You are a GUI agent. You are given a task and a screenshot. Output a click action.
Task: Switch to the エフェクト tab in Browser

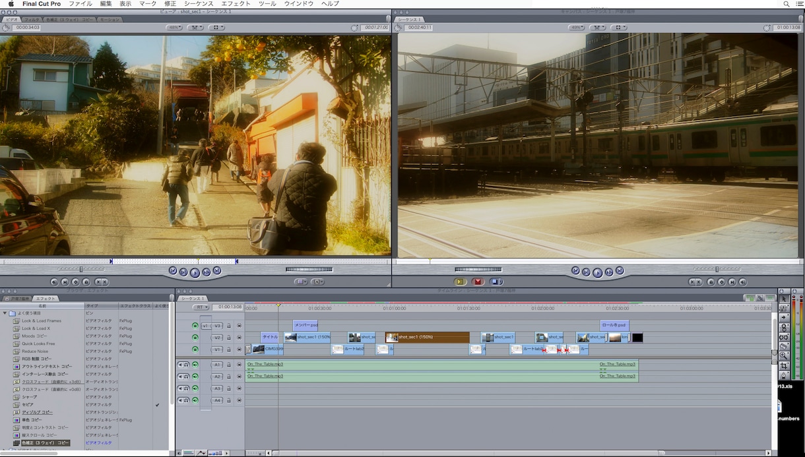tap(46, 299)
